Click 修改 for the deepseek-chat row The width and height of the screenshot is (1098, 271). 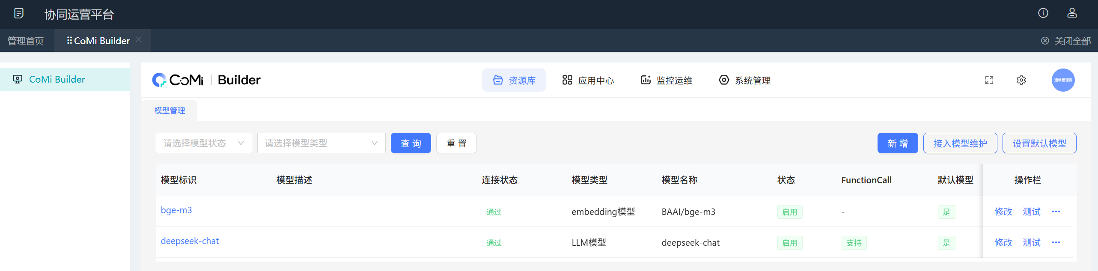(1003, 242)
